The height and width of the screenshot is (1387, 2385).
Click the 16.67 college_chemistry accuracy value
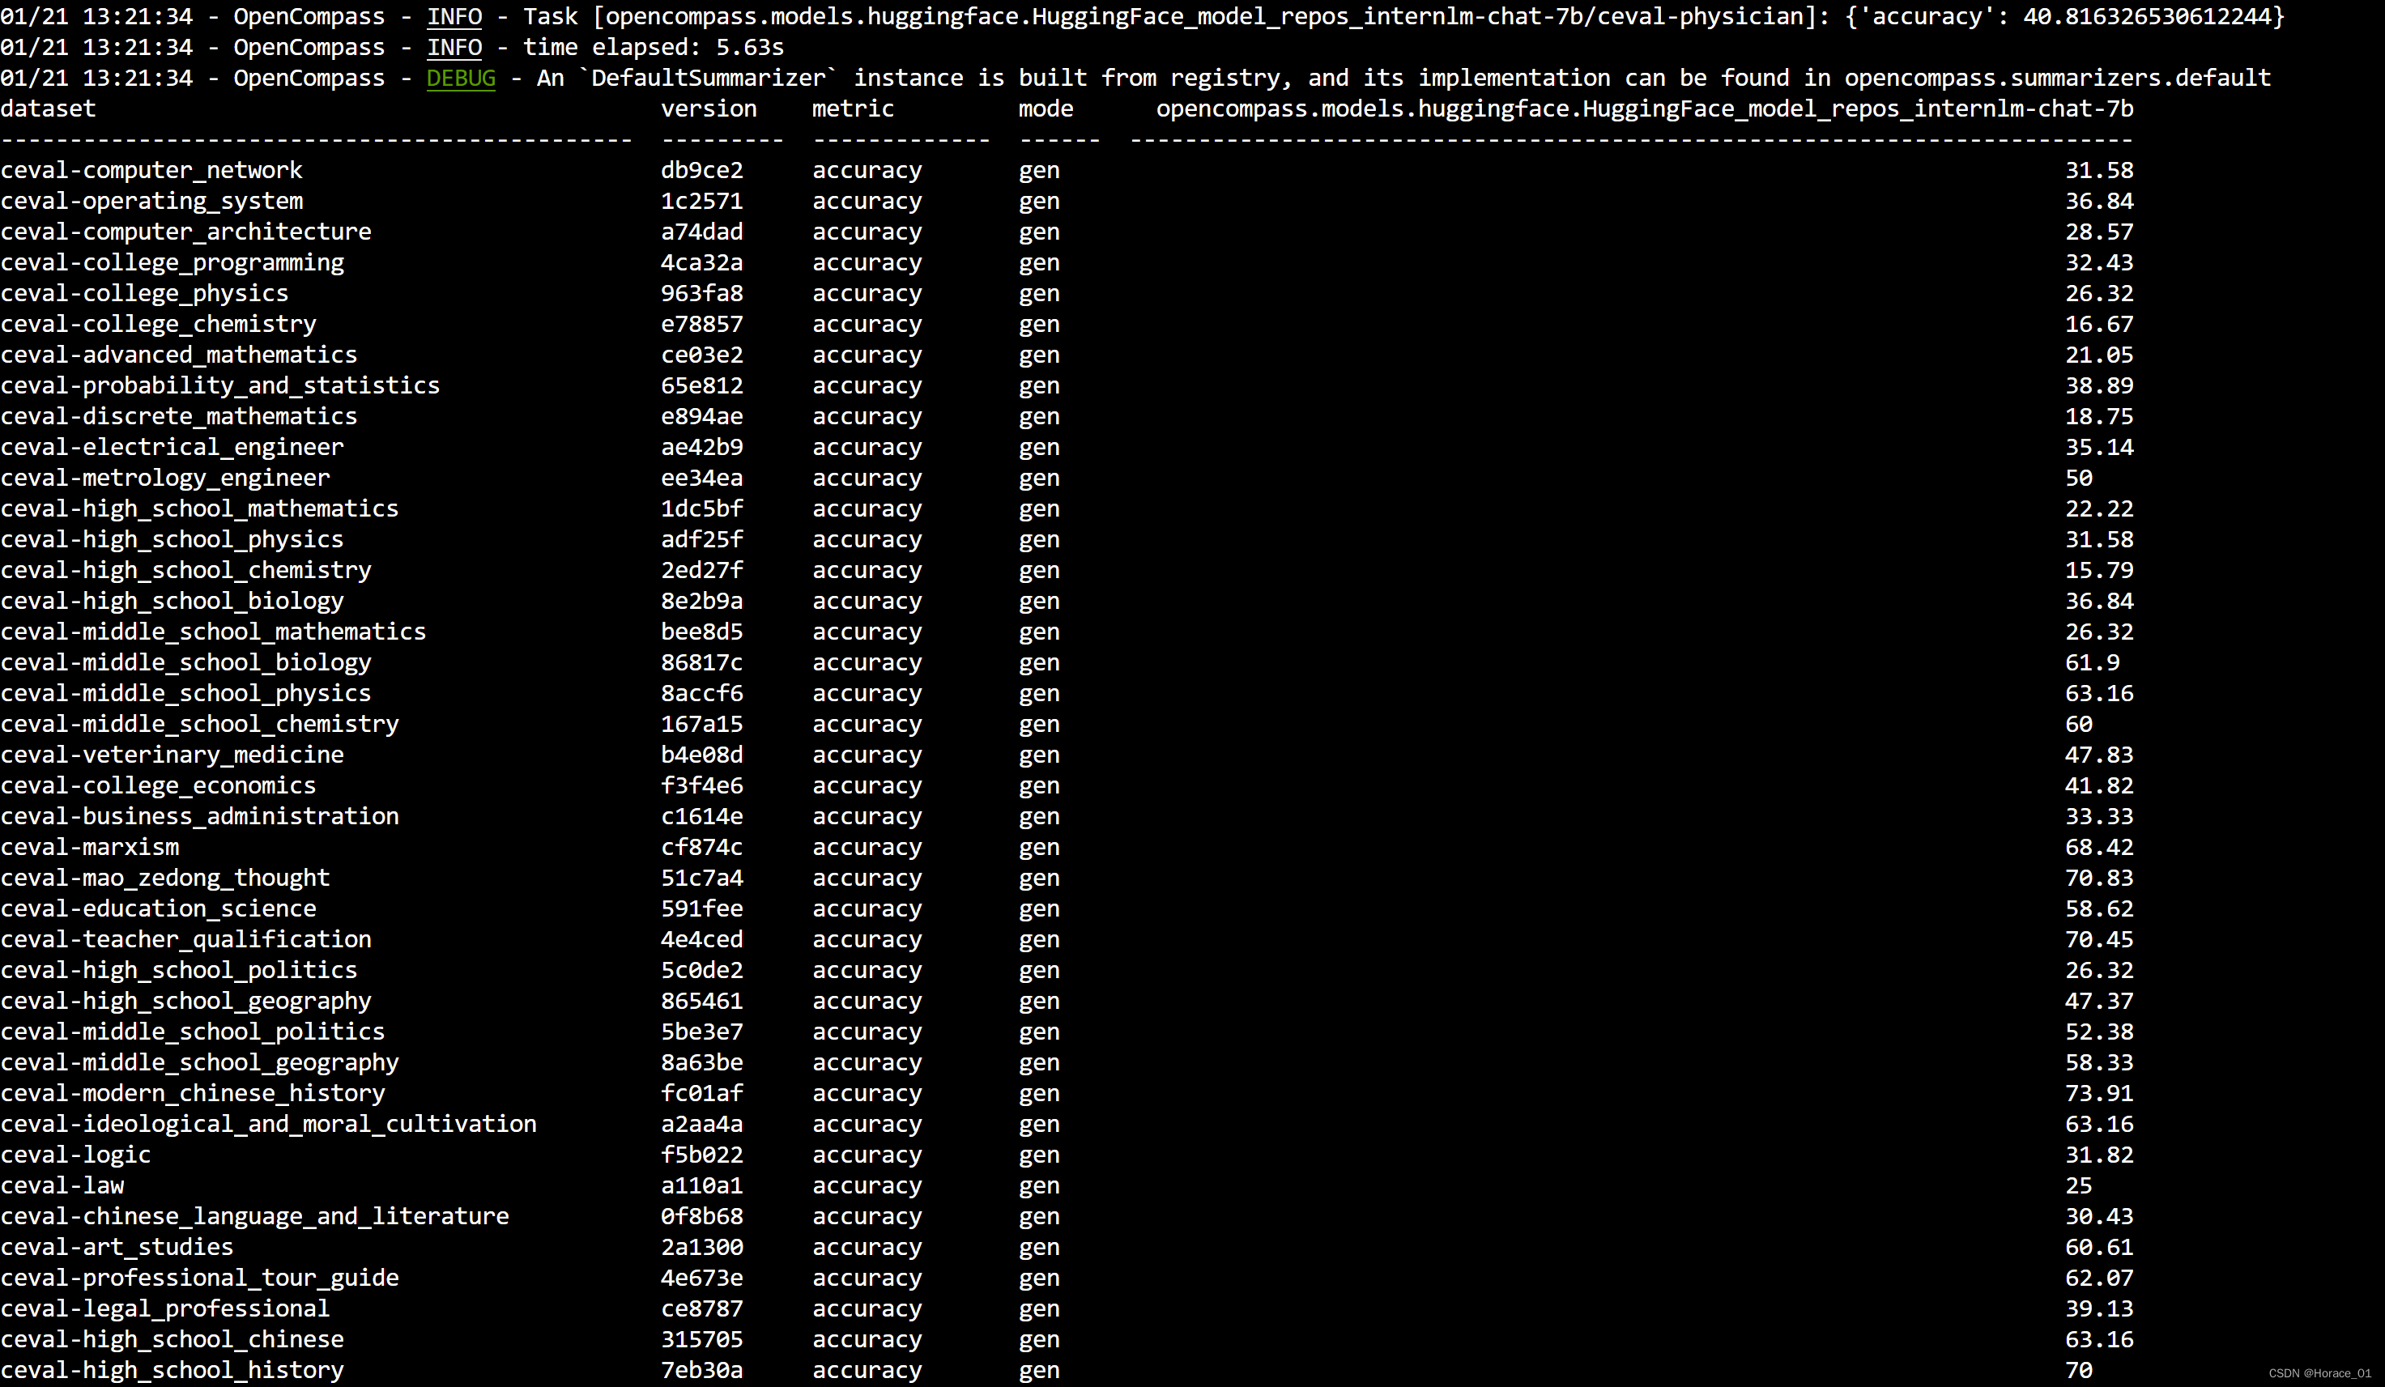(x=2098, y=324)
